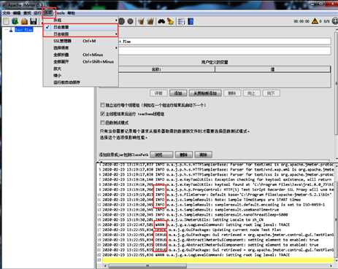The image size is (338, 269).
Task: Open the 查找 Search menu
Action: point(27,13)
